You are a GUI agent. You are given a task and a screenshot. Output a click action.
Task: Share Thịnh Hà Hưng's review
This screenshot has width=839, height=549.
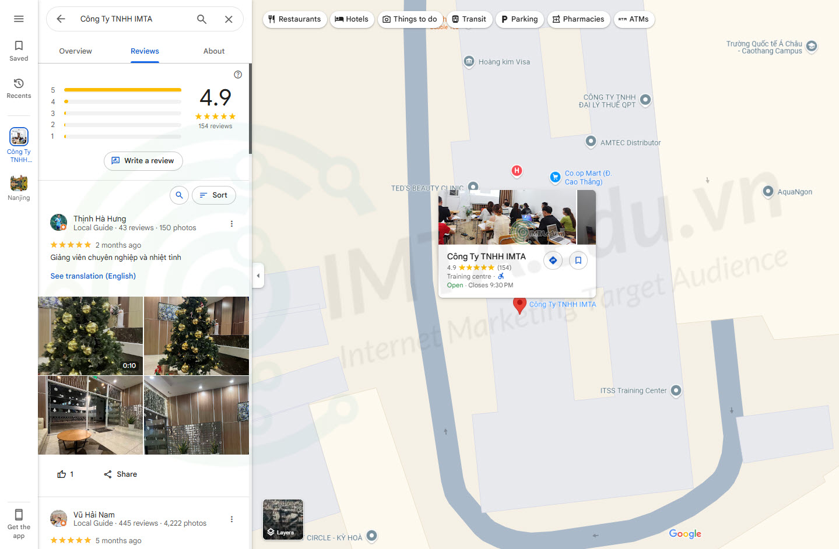pos(120,474)
